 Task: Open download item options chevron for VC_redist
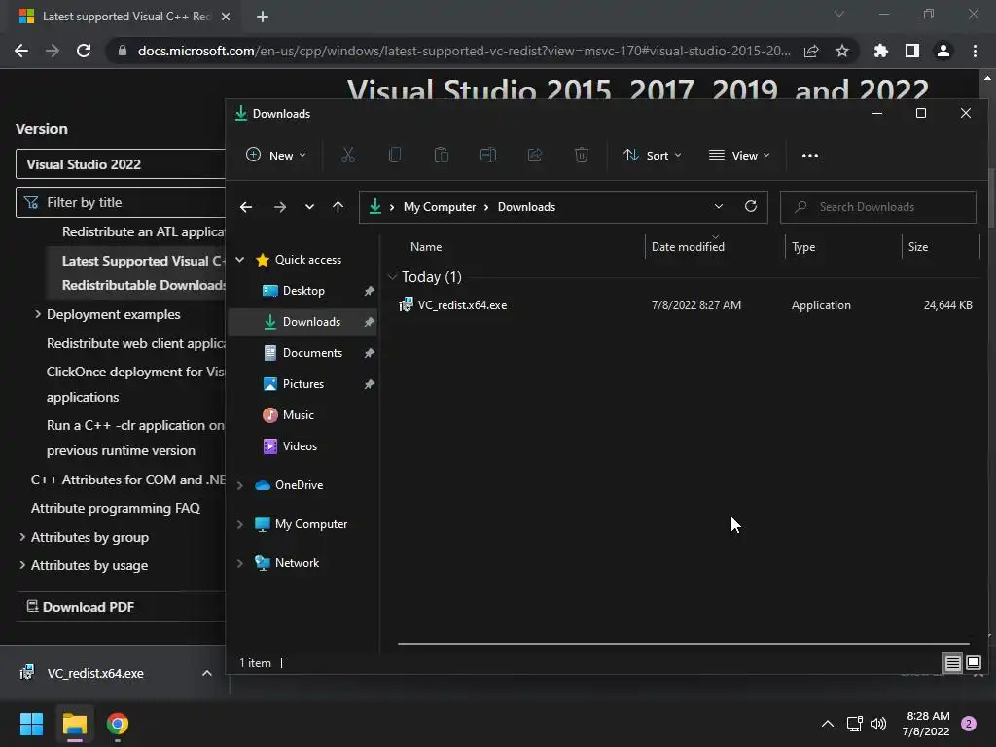click(x=206, y=673)
